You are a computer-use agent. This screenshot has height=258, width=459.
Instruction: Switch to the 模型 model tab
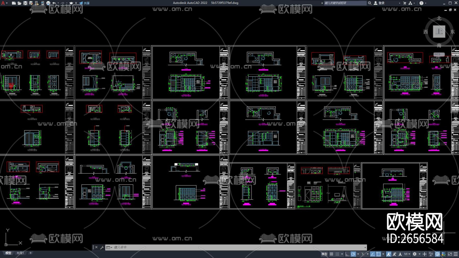(x=8, y=253)
